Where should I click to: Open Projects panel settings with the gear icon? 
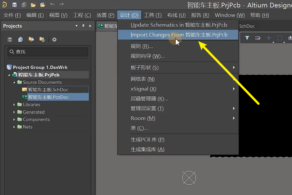[x=54, y=39]
